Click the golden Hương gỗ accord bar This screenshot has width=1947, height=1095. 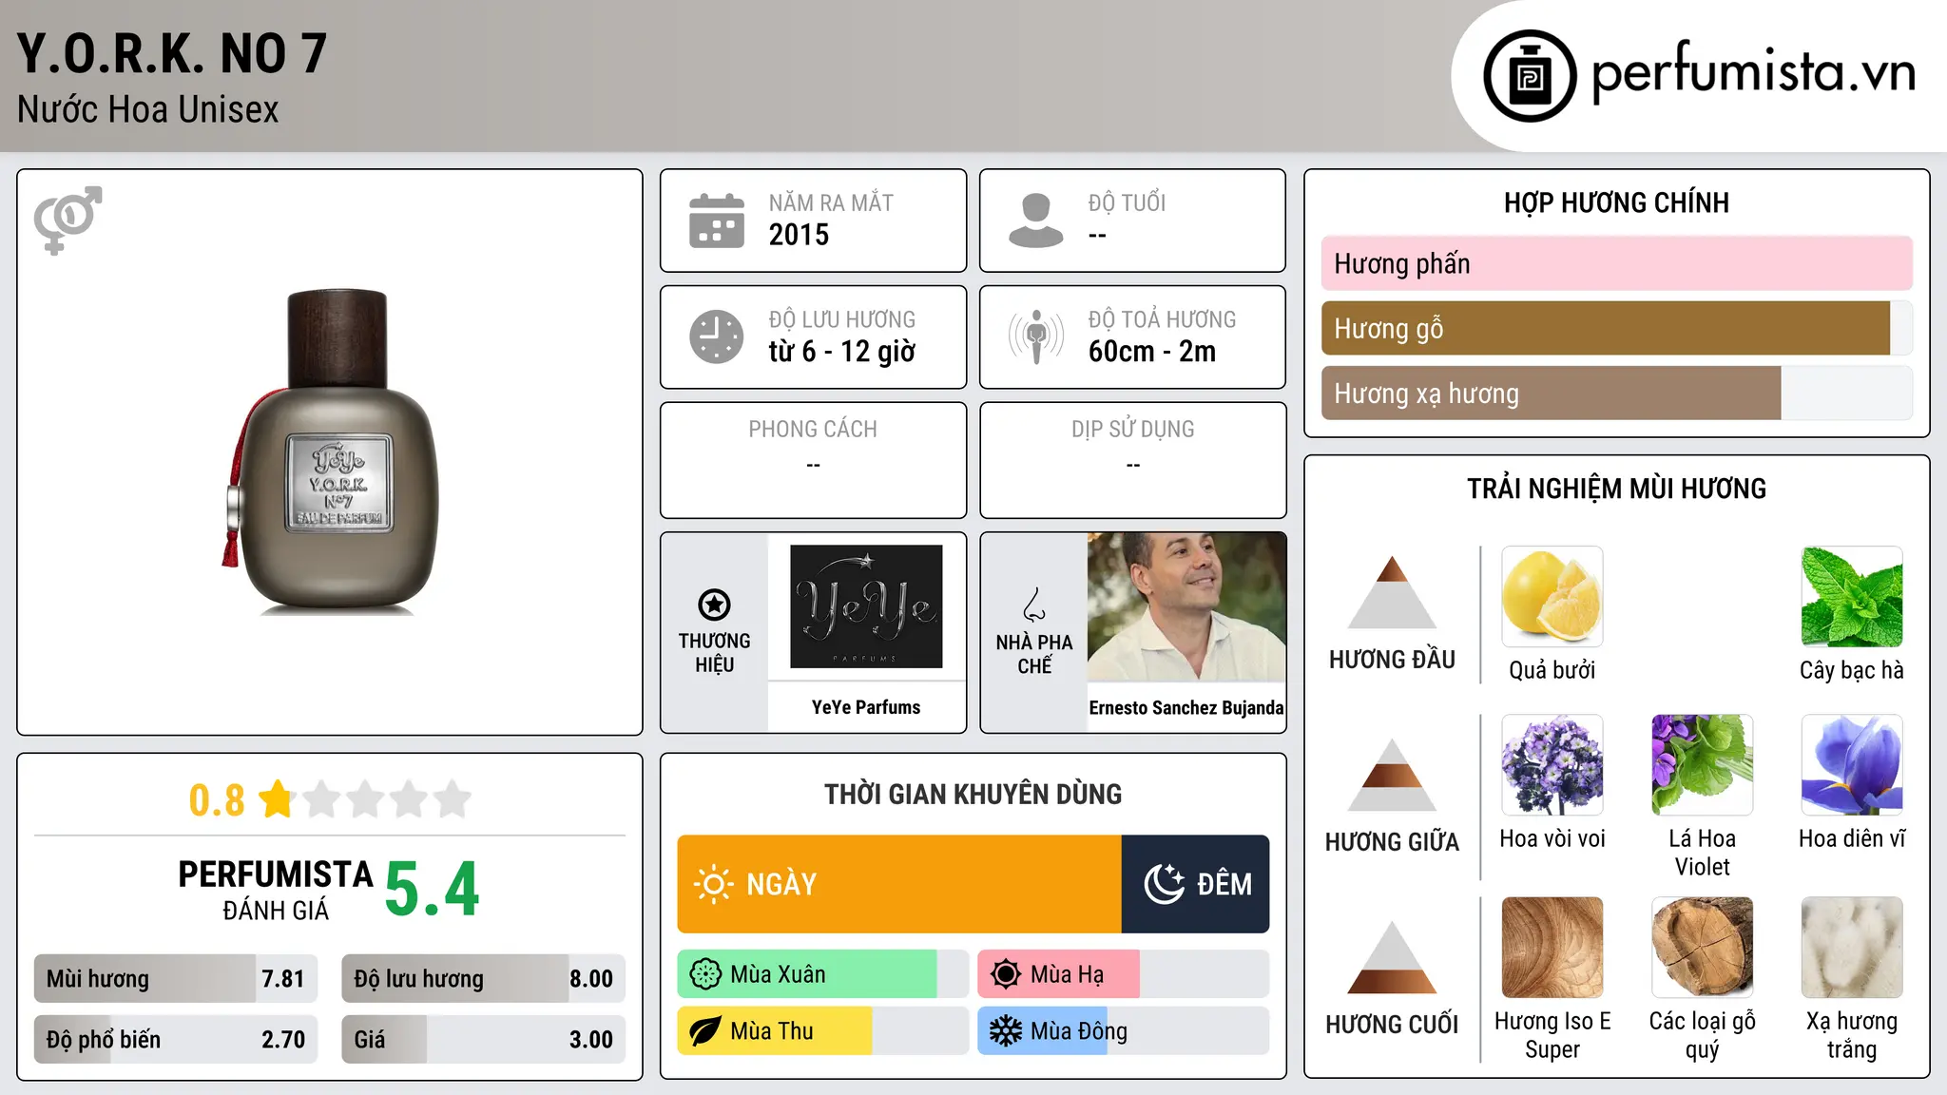coord(1606,328)
